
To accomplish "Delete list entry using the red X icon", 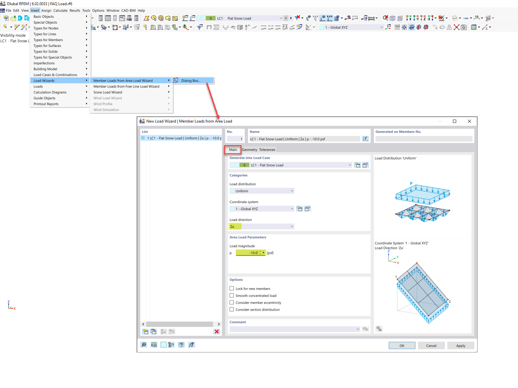I will click(217, 331).
